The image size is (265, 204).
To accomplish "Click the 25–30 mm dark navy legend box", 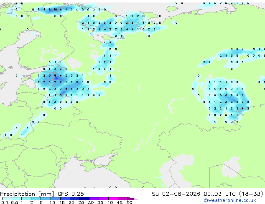I will tap(84, 199).
